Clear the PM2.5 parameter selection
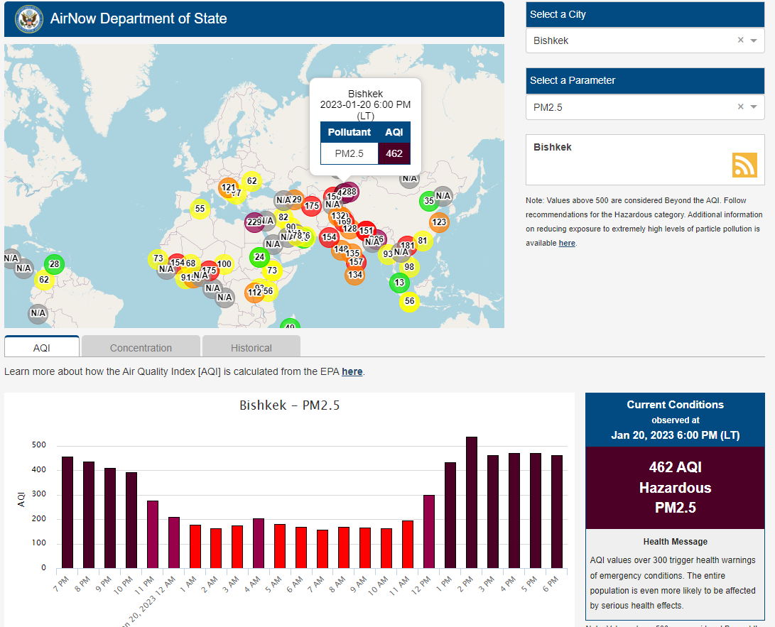Screen dimensions: 775x627 tap(740, 107)
